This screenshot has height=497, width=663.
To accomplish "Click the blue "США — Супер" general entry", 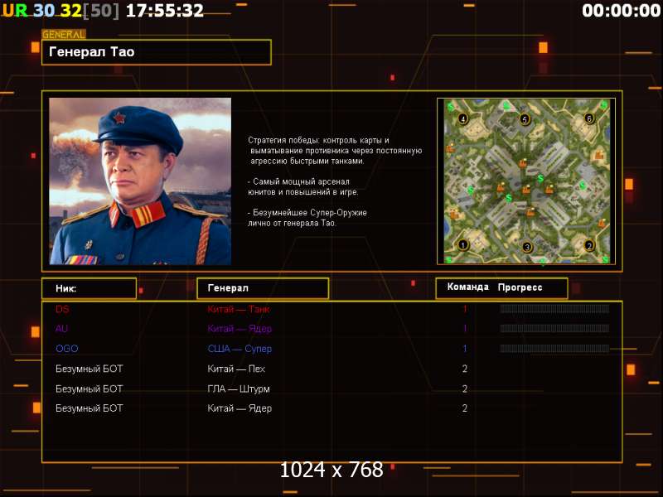I will [x=240, y=349].
